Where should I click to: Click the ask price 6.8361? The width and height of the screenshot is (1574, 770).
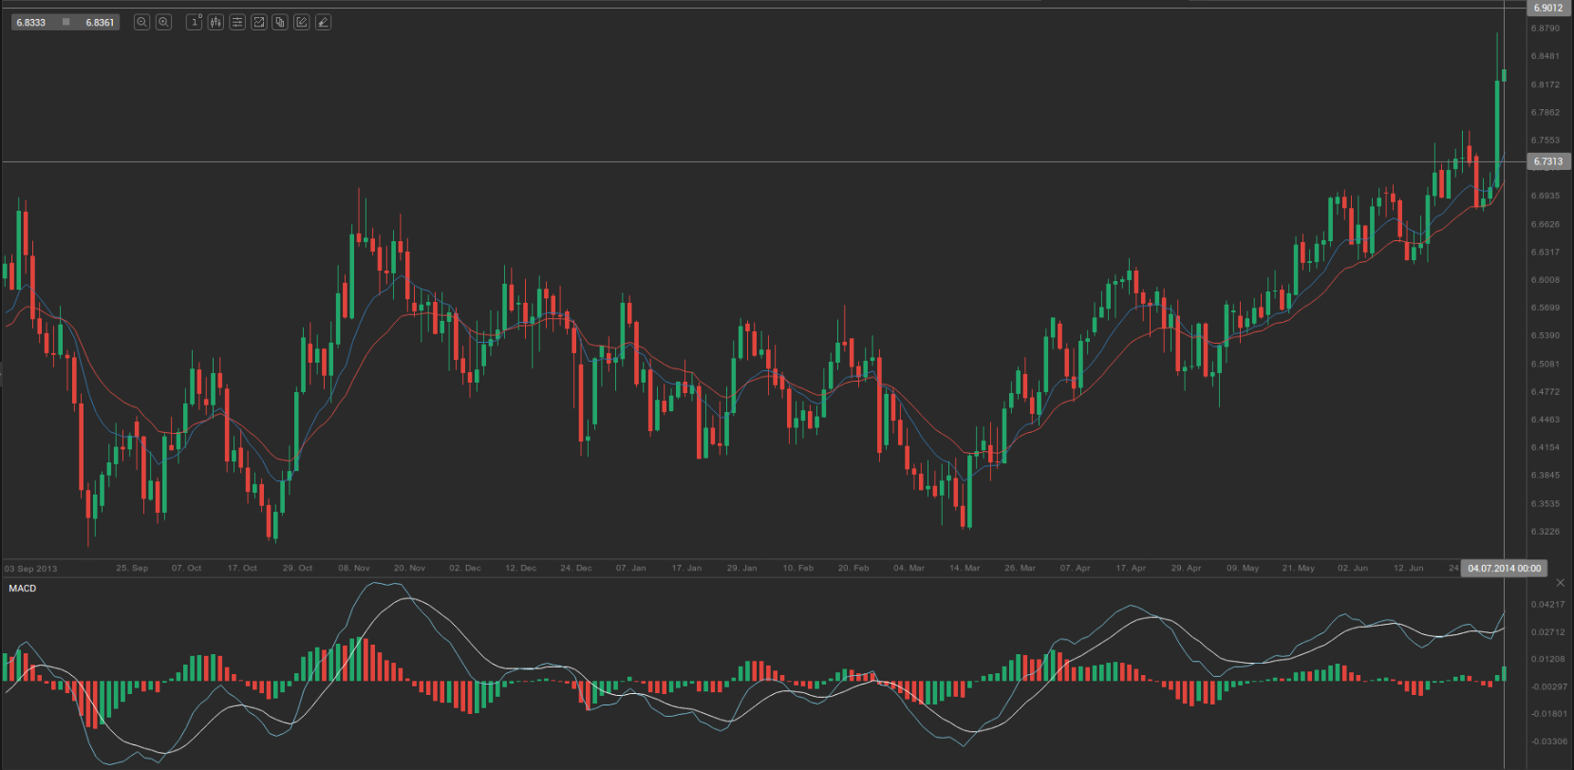click(100, 22)
